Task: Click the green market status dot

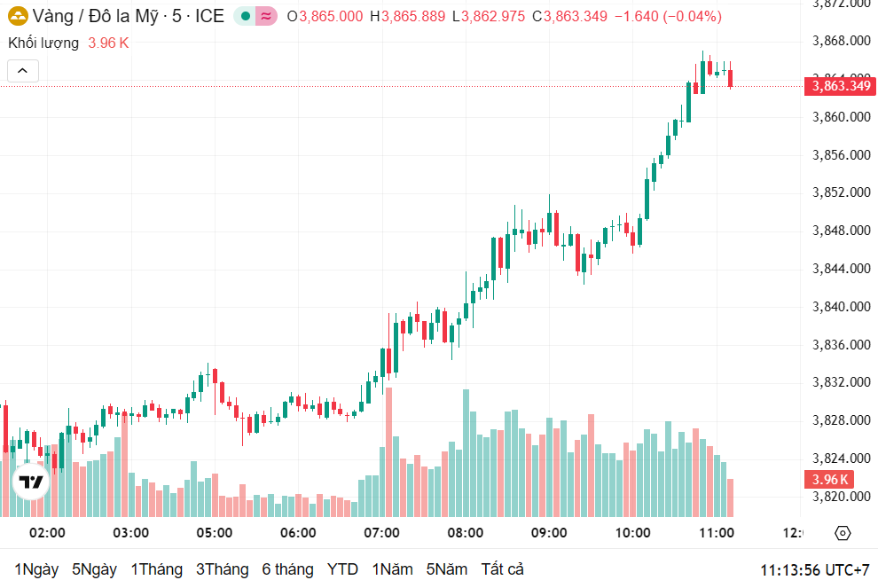Action: pos(246,16)
